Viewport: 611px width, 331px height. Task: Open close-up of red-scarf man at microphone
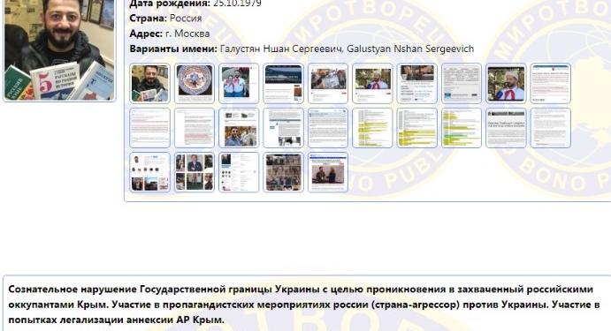(x=506, y=83)
